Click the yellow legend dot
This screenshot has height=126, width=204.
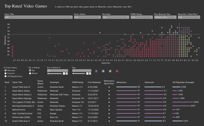(110, 71)
